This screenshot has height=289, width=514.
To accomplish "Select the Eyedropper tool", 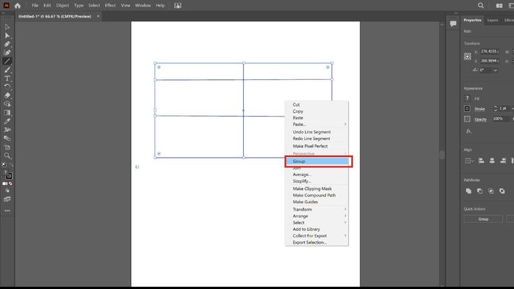I will click(x=7, y=121).
